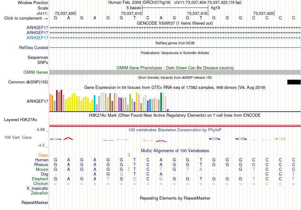The height and width of the screenshot is (210, 301).
Task: Click the gray OMIM Genes bar
Action: pyautogui.click(x=175, y=72)
